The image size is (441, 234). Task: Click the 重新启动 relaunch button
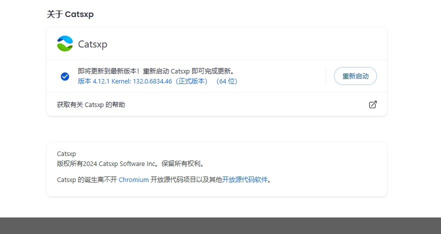(x=355, y=76)
